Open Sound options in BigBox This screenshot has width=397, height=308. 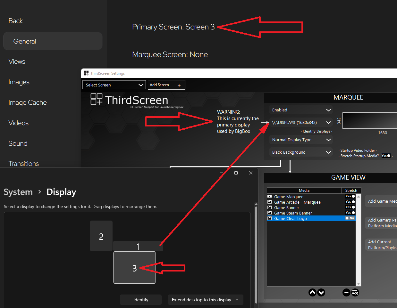click(x=18, y=143)
